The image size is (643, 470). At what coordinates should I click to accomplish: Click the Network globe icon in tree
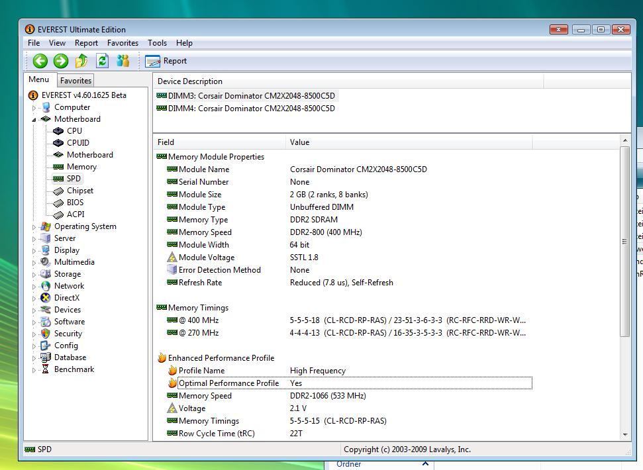(x=46, y=286)
